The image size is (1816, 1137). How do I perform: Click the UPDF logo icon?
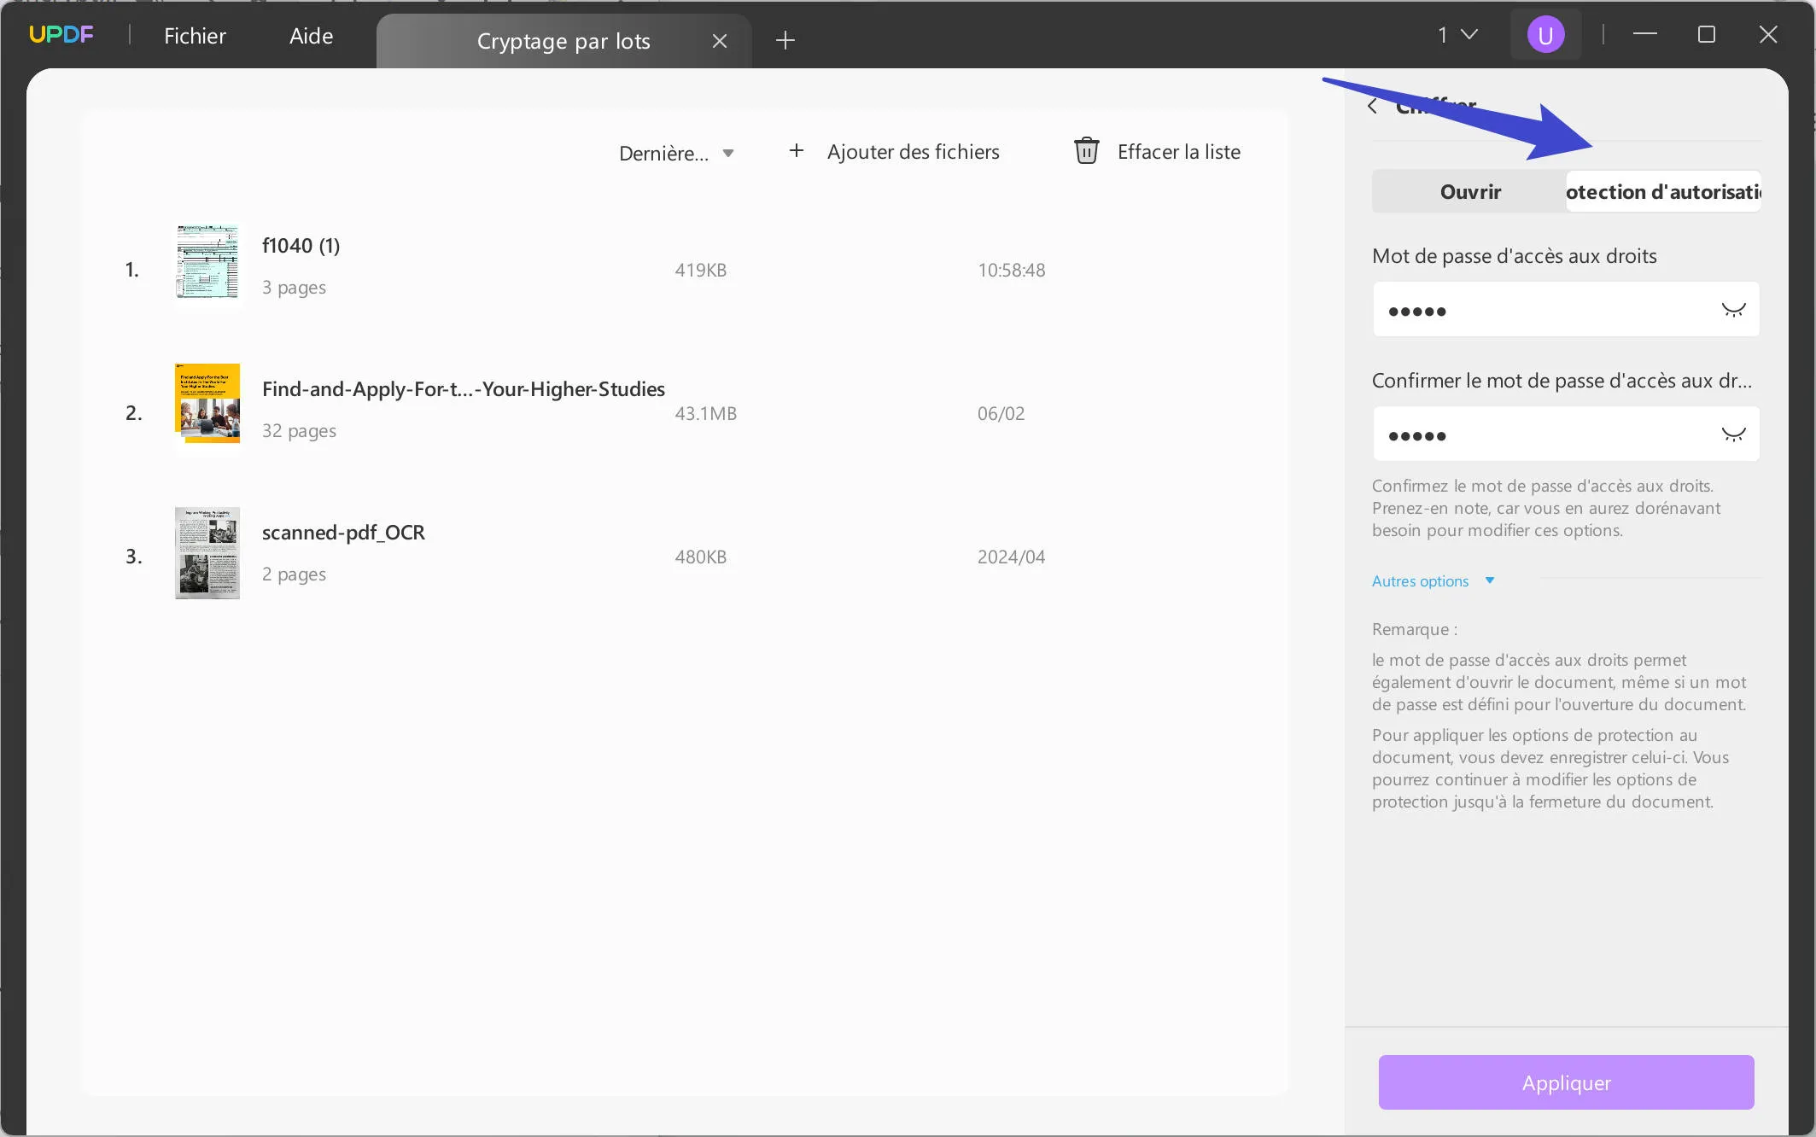[61, 35]
